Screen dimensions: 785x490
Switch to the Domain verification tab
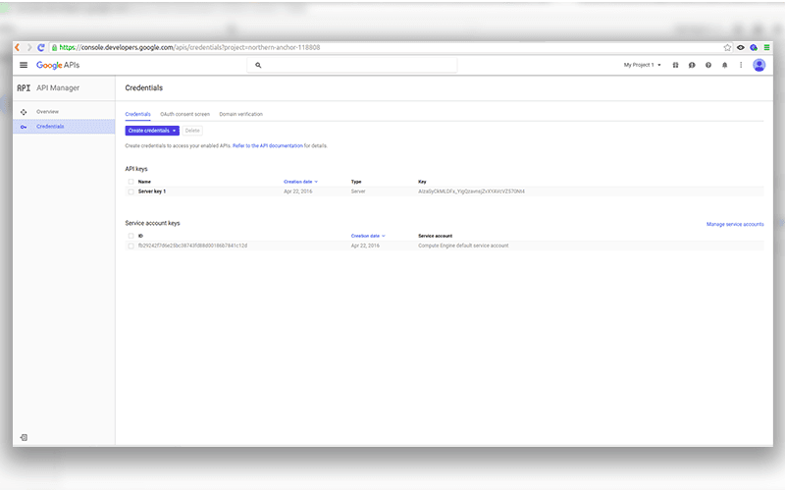(x=240, y=114)
